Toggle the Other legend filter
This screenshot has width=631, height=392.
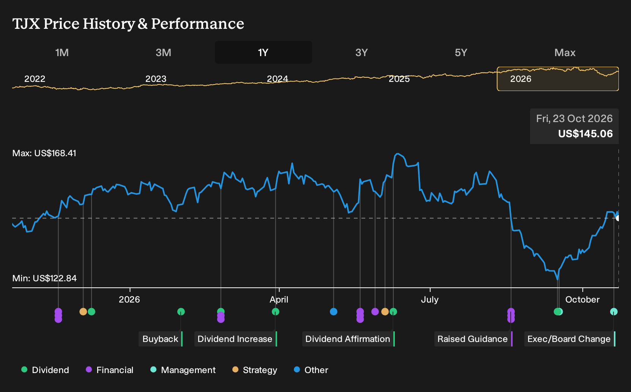click(x=311, y=370)
